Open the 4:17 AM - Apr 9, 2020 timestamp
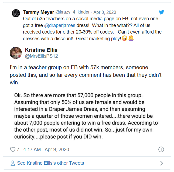This screenshot has height=172, width=174. tap(46, 149)
